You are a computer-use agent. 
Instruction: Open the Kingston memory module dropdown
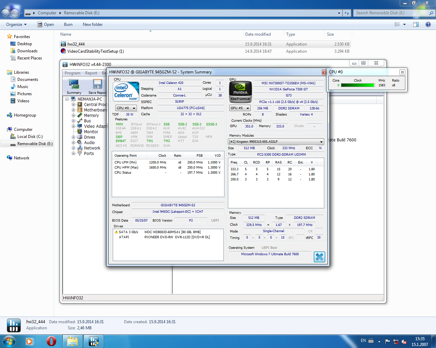[x=276, y=142]
